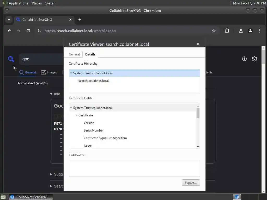Viewport: 267px width, 200px height.
Task: Click the SearXNG magnifier logo
Action: (x=11, y=59)
